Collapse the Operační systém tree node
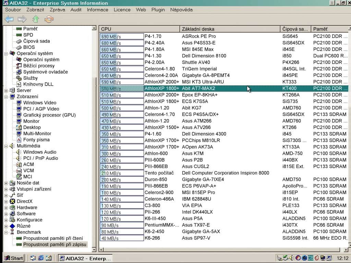The image size is (351, 263). click(6, 54)
